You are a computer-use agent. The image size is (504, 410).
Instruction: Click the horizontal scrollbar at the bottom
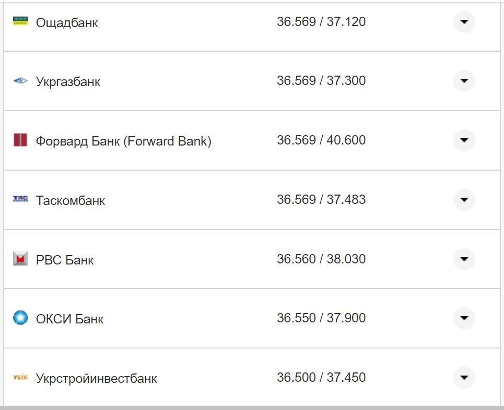click(x=252, y=407)
